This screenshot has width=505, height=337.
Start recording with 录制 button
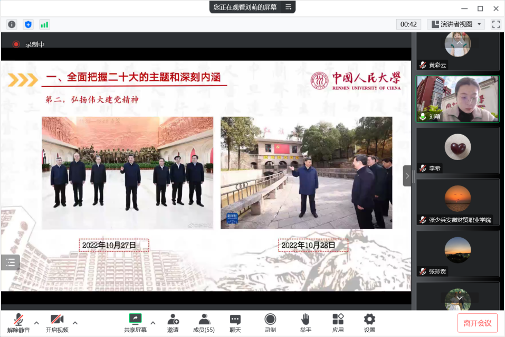click(x=270, y=323)
